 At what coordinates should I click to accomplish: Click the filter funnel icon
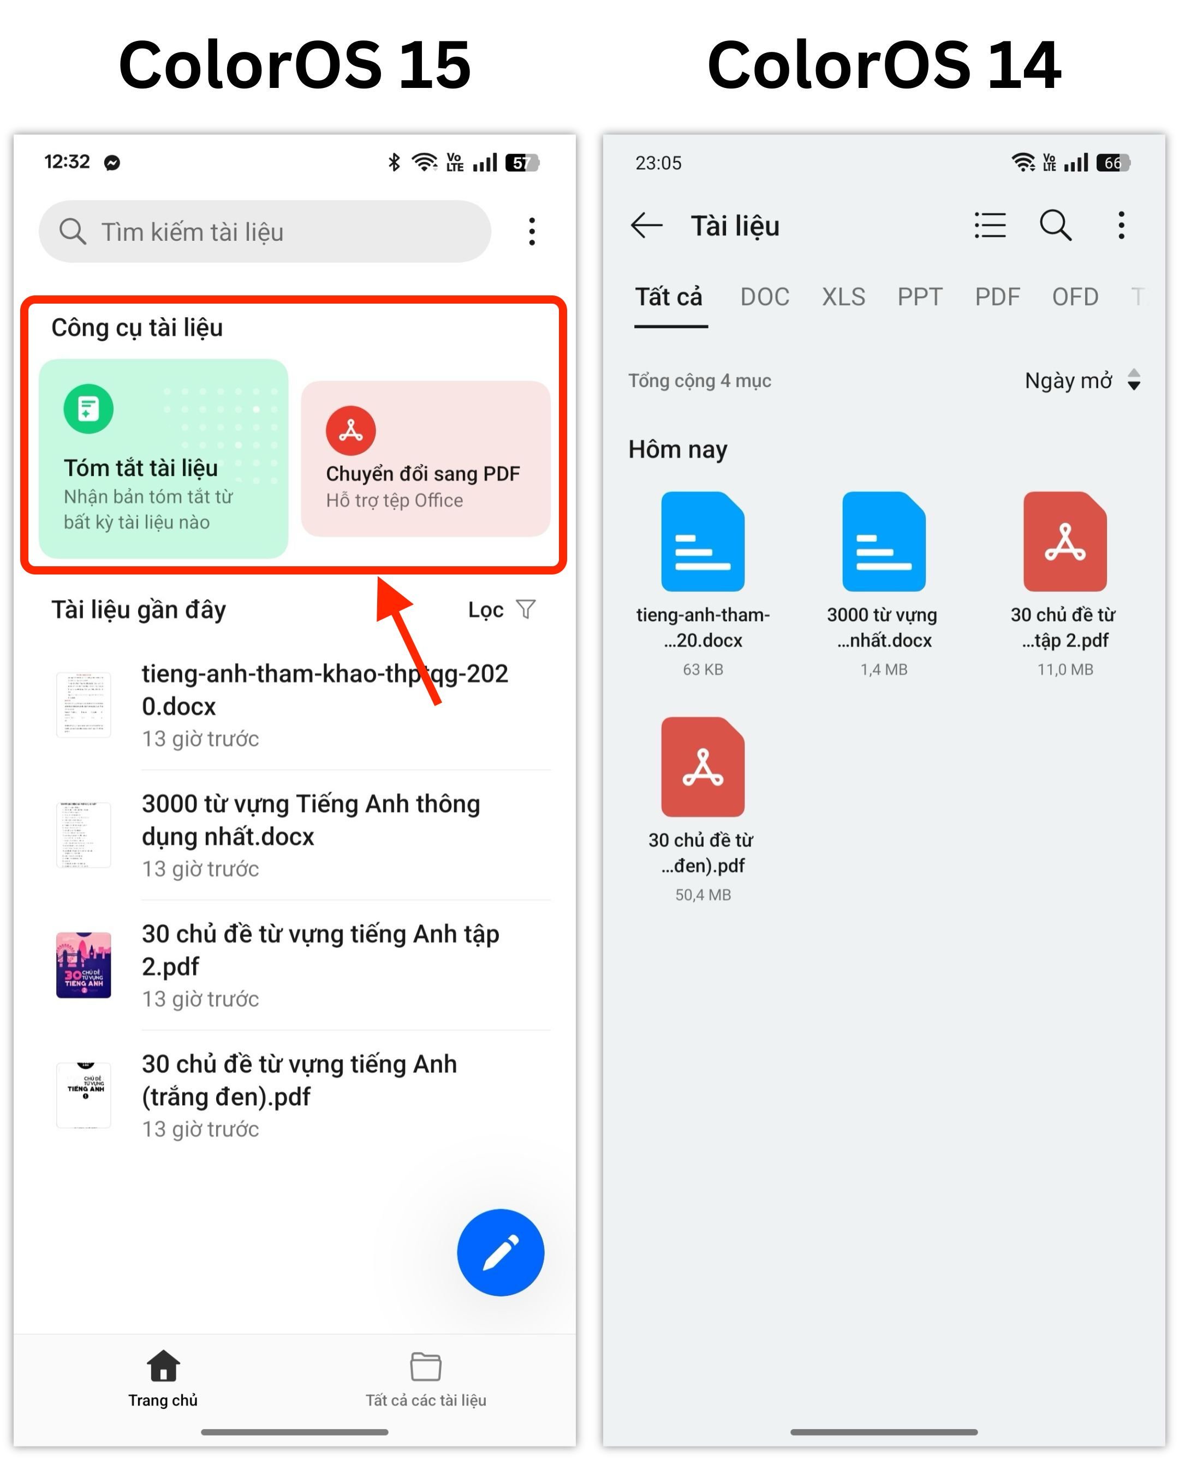coord(526,609)
